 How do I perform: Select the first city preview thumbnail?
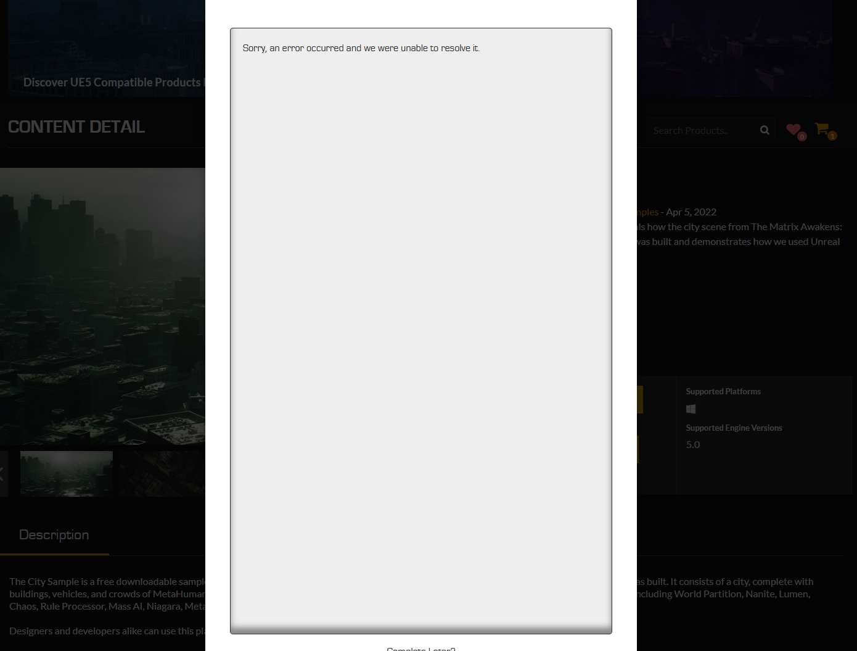pyautogui.click(x=67, y=473)
